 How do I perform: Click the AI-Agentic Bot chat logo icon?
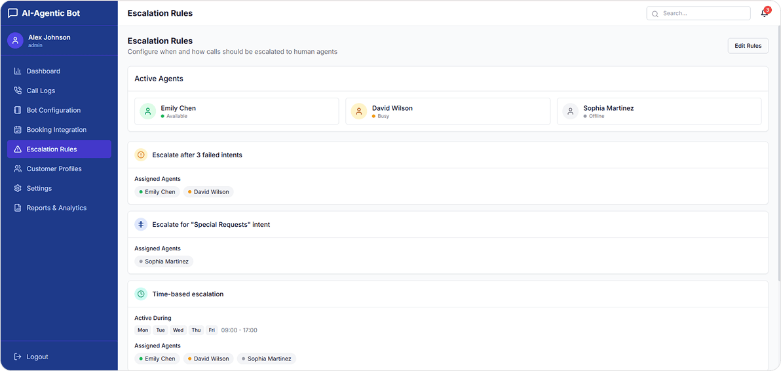13,13
